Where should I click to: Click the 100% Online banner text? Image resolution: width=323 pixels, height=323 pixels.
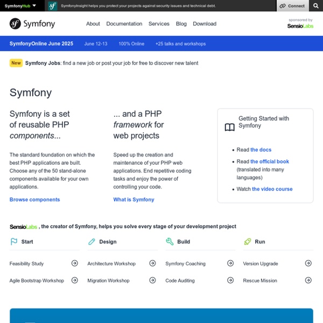tap(131, 44)
